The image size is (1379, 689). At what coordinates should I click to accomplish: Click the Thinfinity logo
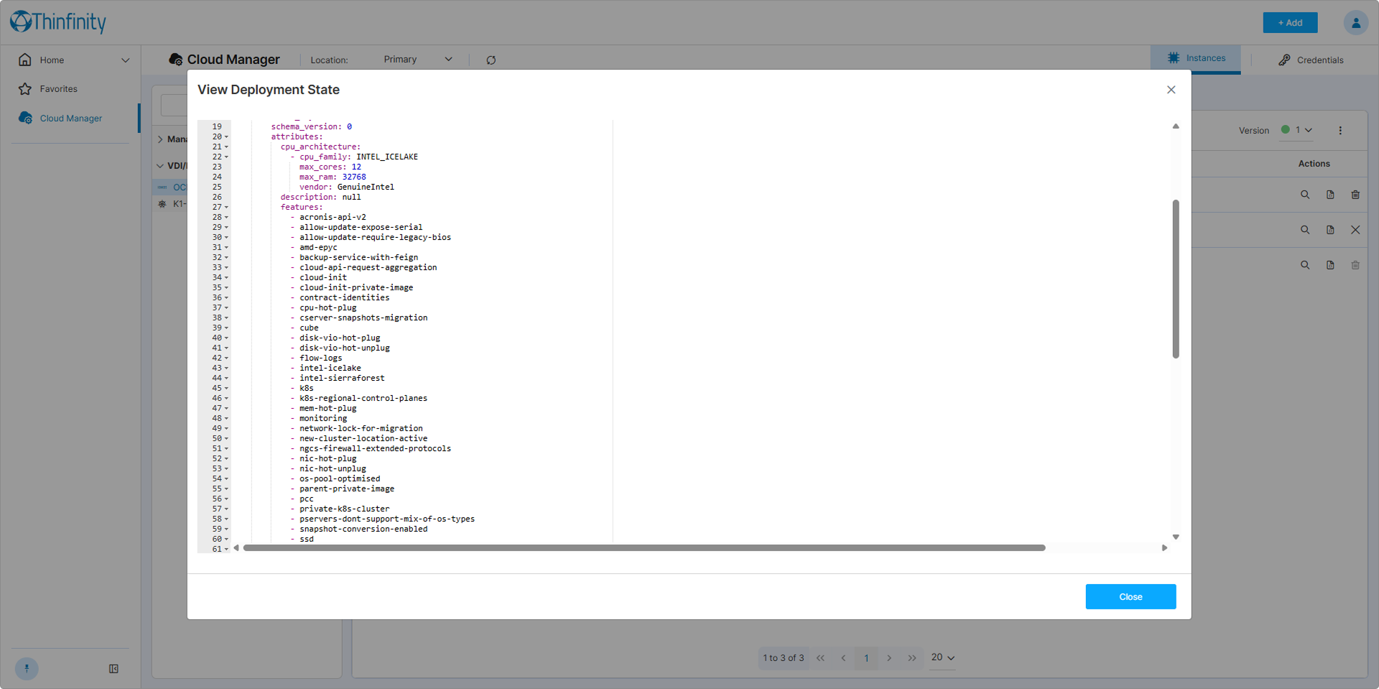pyautogui.click(x=58, y=22)
